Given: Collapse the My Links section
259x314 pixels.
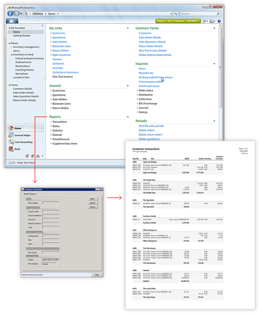Looking at the screenshot, I should 128,28.
